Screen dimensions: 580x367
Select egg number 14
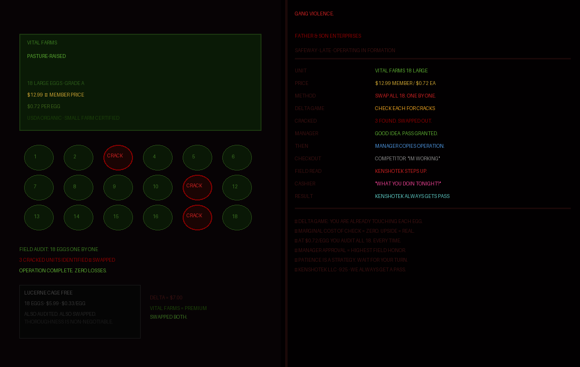coord(78,217)
